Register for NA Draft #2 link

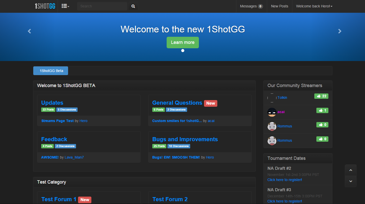[285, 180]
